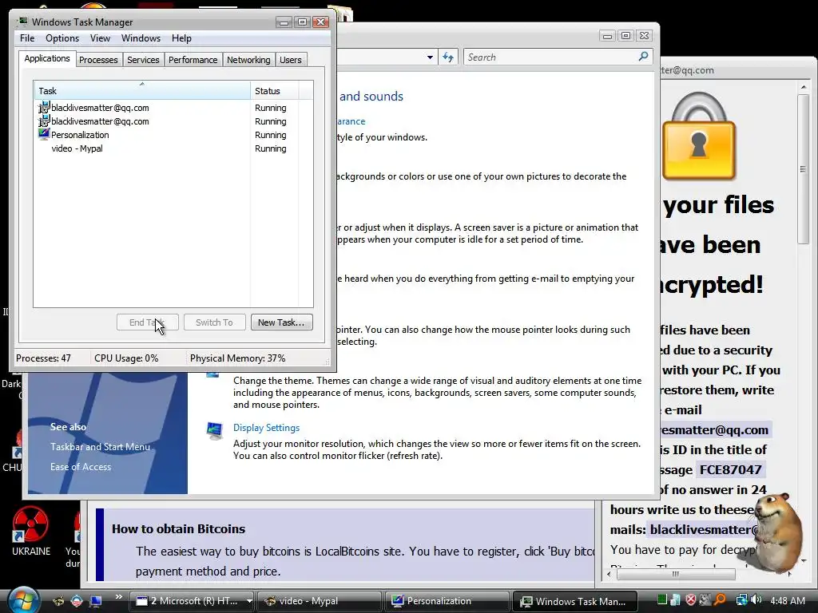Click 'Windows Task Man...' taskbar button
Image resolution: width=818 pixels, height=613 pixels.
pos(575,601)
